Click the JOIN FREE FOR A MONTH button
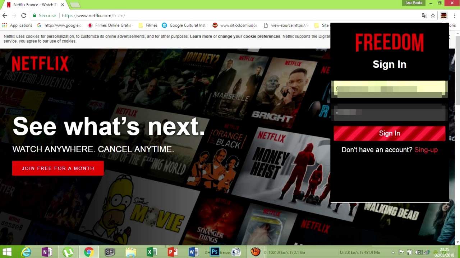This screenshot has height=258, width=460. (58, 168)
